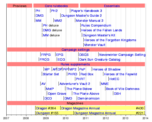Open the Essentials header link

[112, 6]
